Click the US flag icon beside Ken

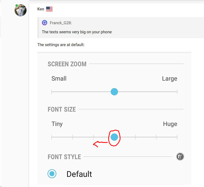[49, 9]
